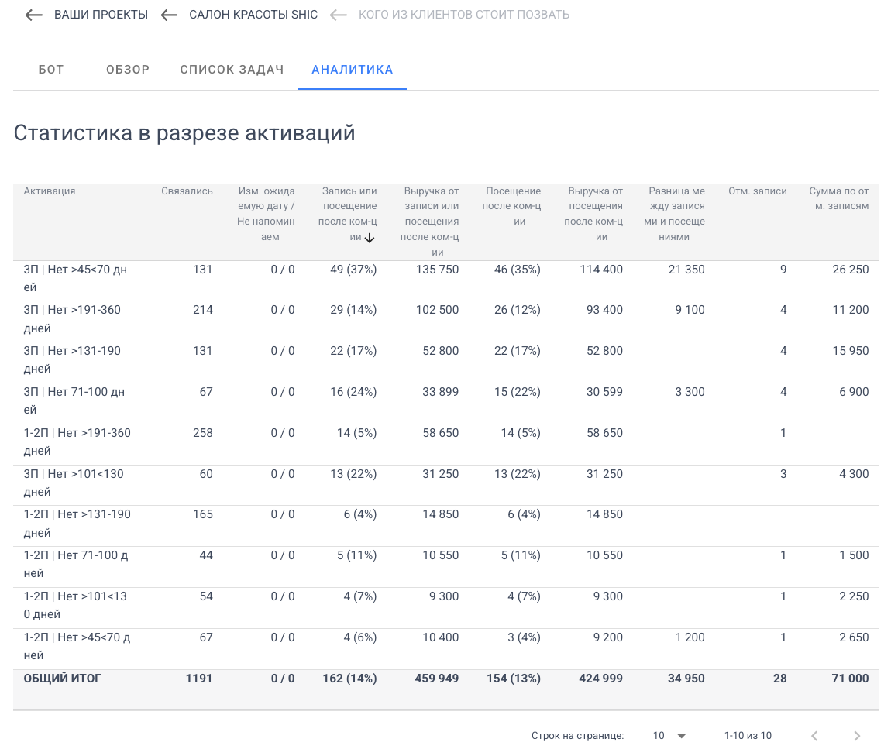Sort by Изм. ожидаемую дату column header
This screenshot has width=891, height=749.
(x=266, y=214)
